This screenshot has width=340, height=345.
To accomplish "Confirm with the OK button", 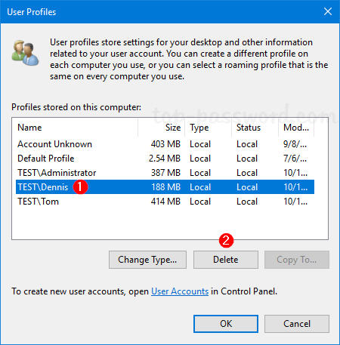I will point(226,324).
